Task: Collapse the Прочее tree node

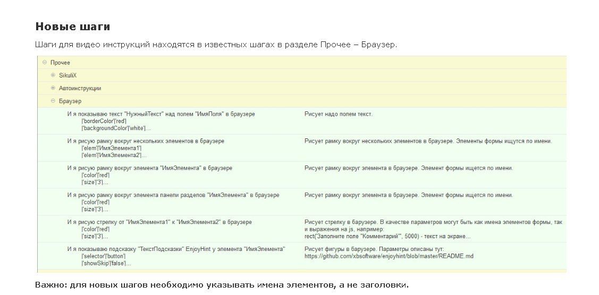Action: tap(45, 63)
